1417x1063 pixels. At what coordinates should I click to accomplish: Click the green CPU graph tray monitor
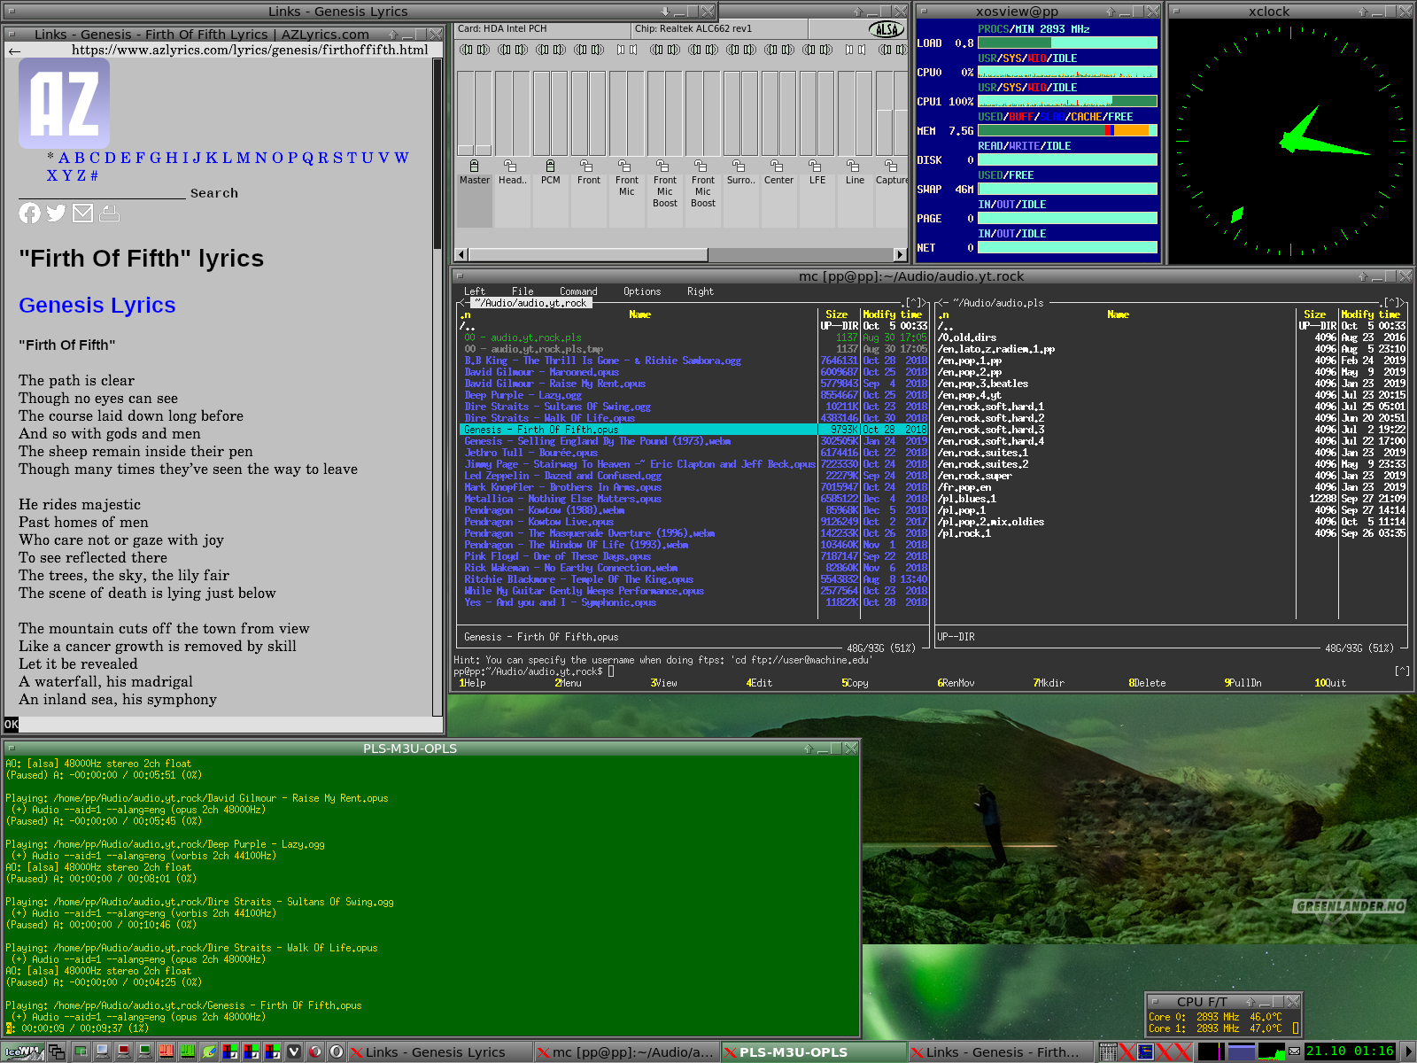1272,1052
